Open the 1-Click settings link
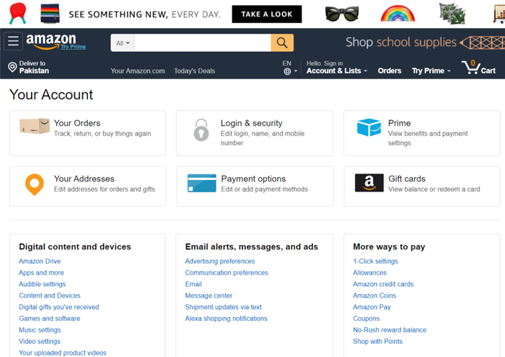The height and width of the screenshot is (357, 505). coord(375,261)
